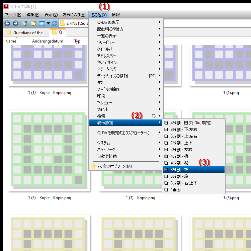Switch to Guardians of the ... tab
The image size is (251, 251).
click(26, 33)
